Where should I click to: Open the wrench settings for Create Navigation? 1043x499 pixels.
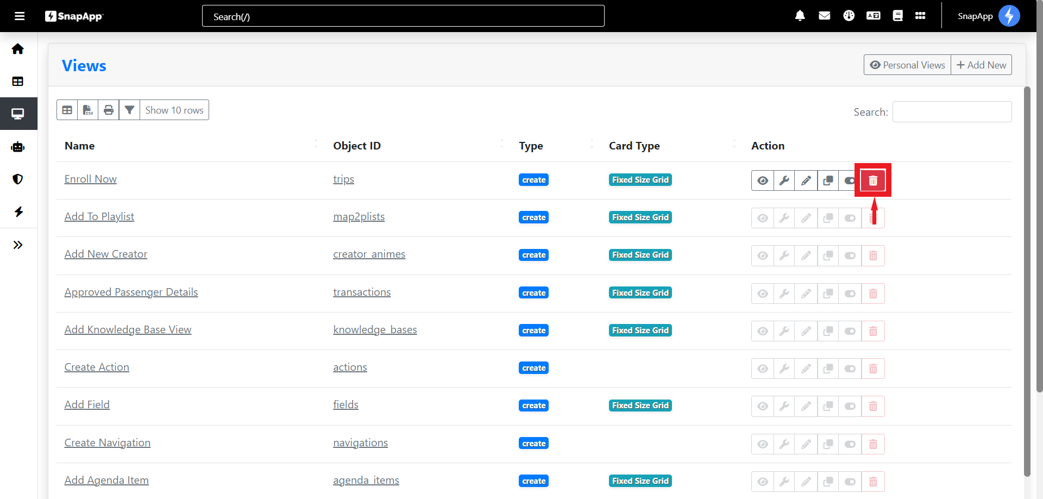click(x=784, y=444)
